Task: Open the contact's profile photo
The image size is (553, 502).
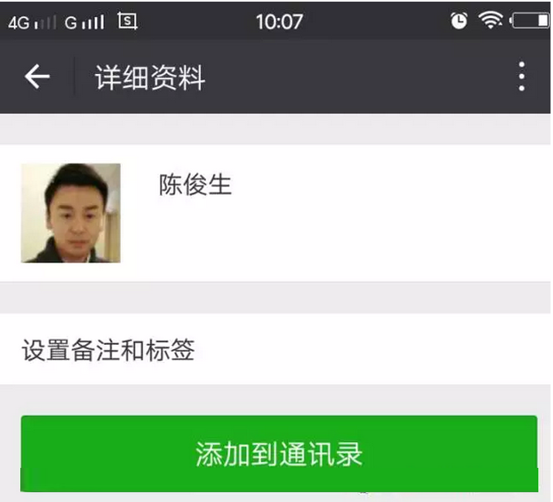Action: tap(71, 213)
